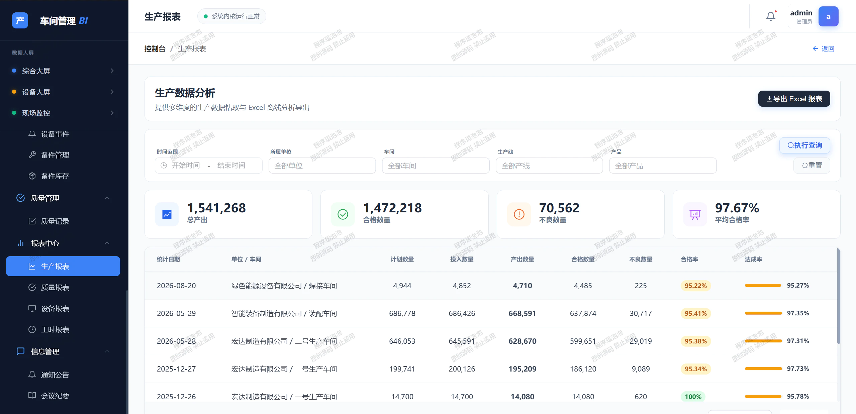Viewport: 856px width, 414px height.
Task: Click the monitor icon beside 设备报表
Action: tap(32, 308)
